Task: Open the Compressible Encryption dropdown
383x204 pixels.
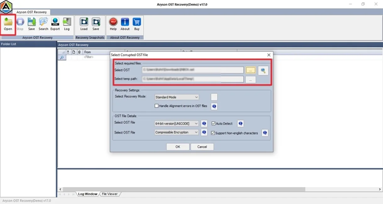Action: tap(177, 132)
